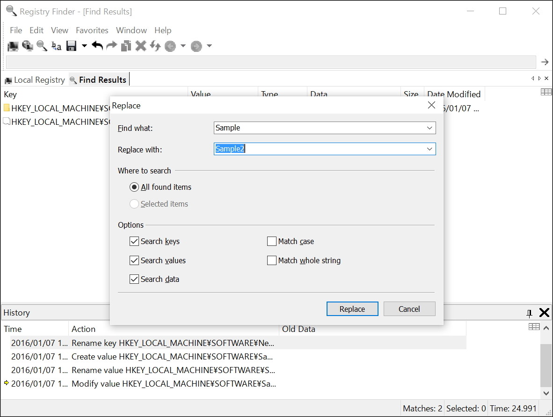Click the Time column header in History
The image size is (553, 417).
[35, 329]
